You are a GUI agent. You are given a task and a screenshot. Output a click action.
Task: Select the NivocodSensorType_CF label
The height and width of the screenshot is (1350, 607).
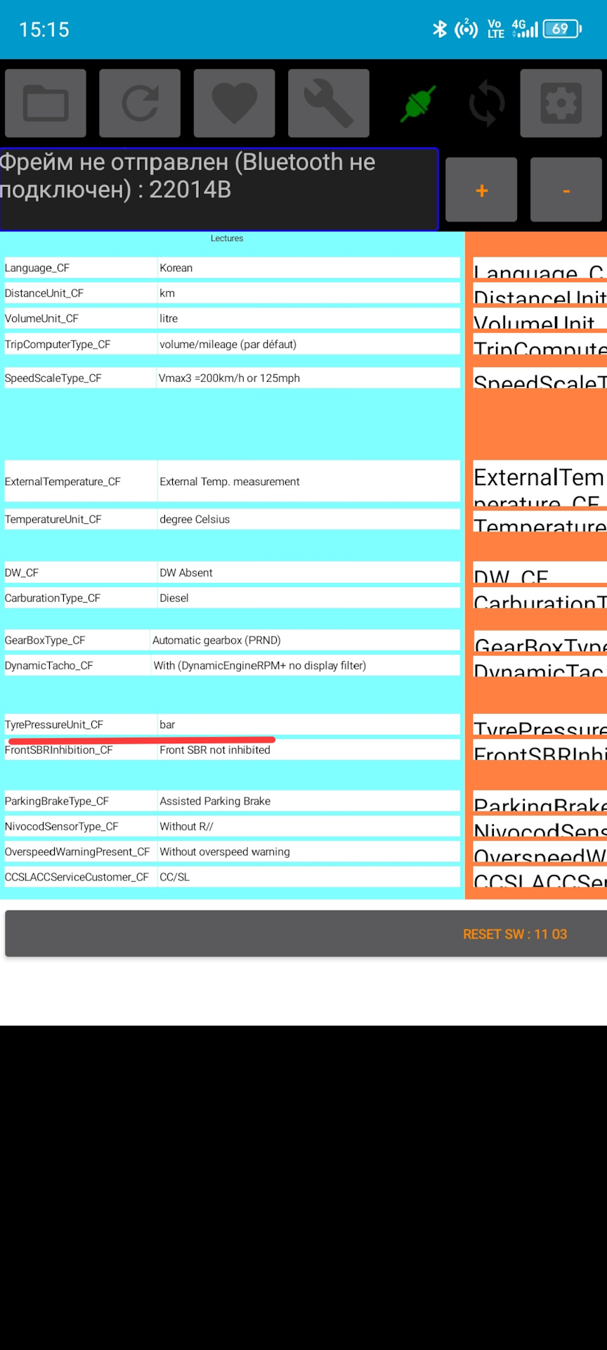click(62, 827)
